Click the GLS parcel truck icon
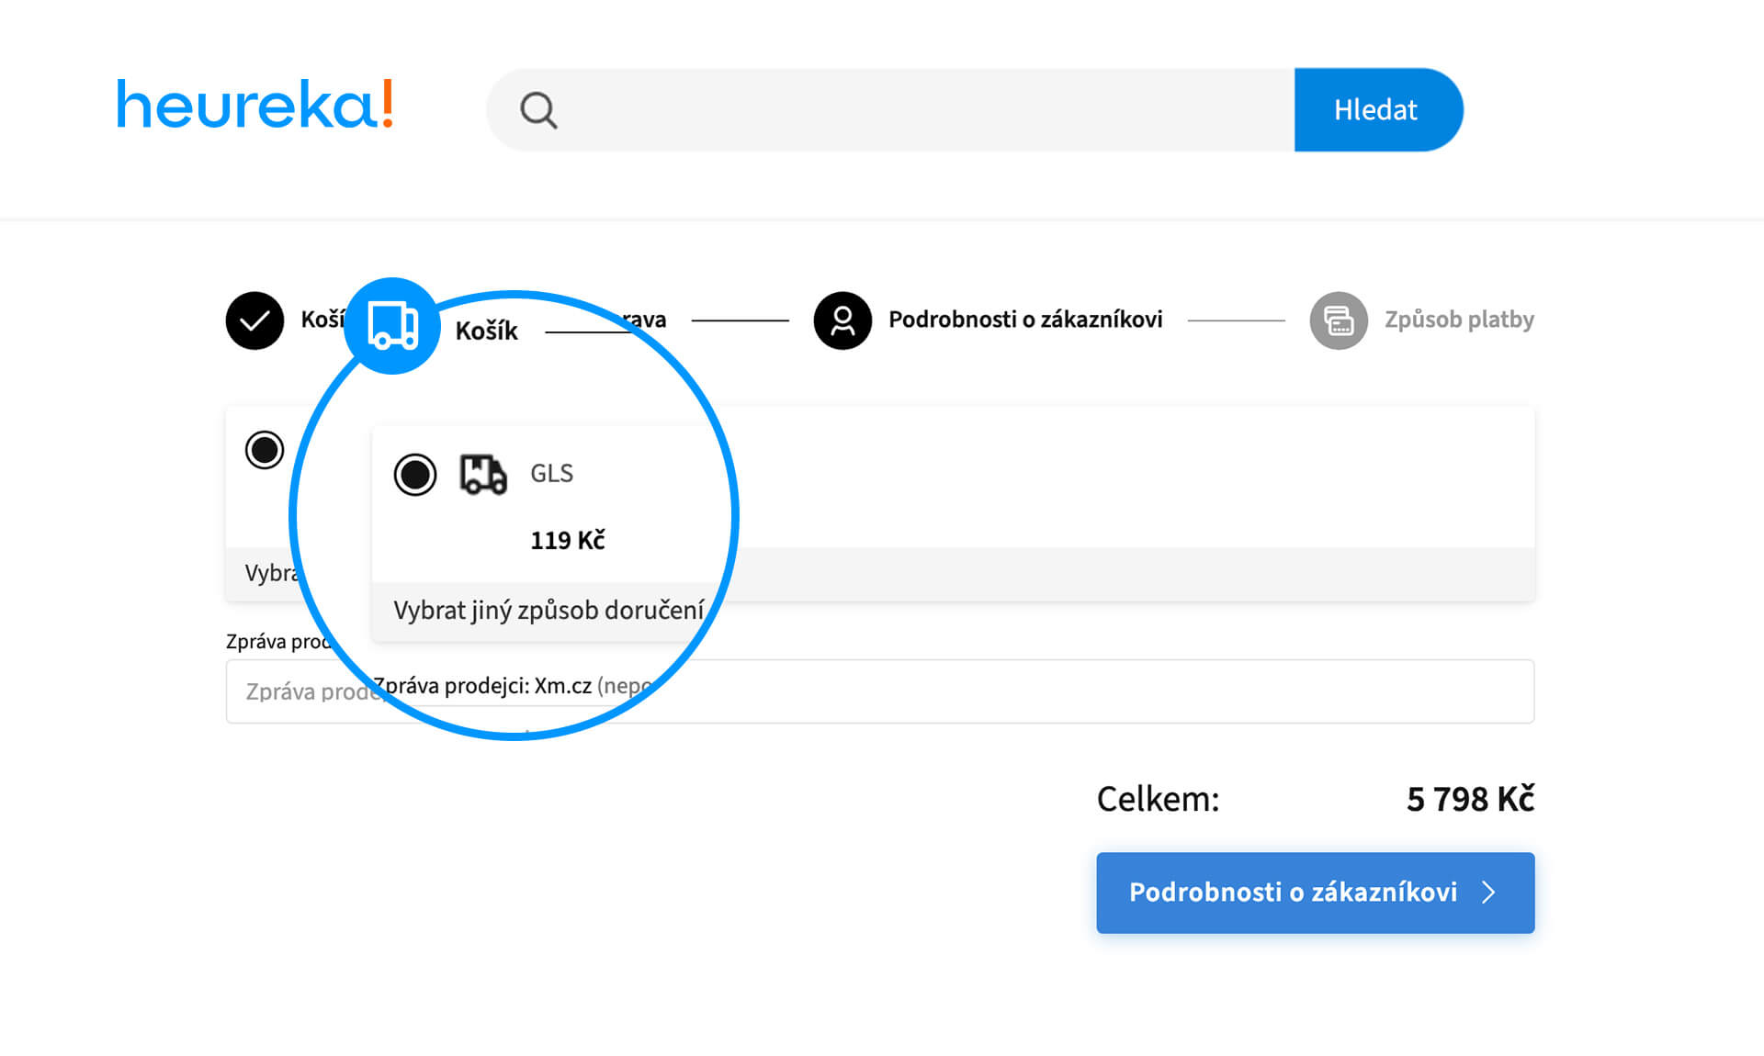Viewport: 1764px width, 1056px height. click(483, 475)
